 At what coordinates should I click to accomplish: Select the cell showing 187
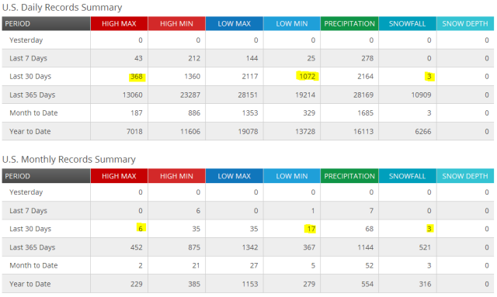[x=119, y=113]
